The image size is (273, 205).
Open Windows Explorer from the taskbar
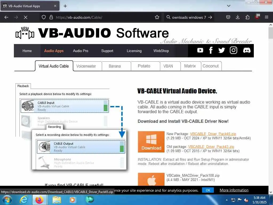click(x=57, y=200)
